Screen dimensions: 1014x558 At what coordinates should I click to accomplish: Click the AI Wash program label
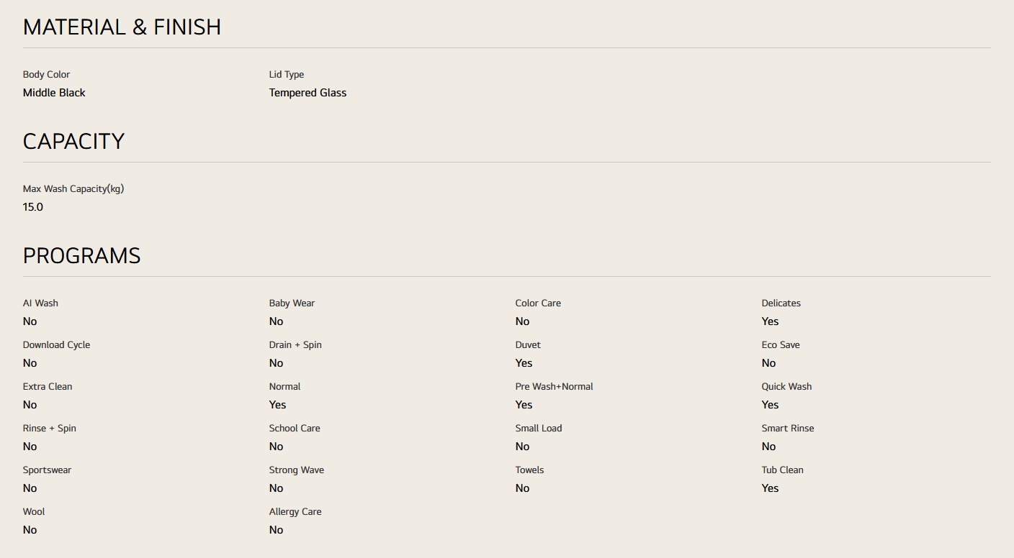pyautogui.click(x=40, y=303)
